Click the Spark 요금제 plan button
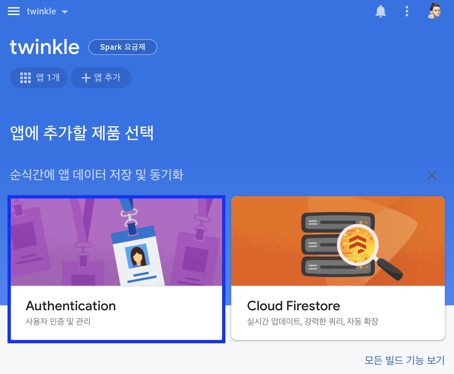Screen dimensions: 454x374 pyautogui.click(x=123, y=47)
